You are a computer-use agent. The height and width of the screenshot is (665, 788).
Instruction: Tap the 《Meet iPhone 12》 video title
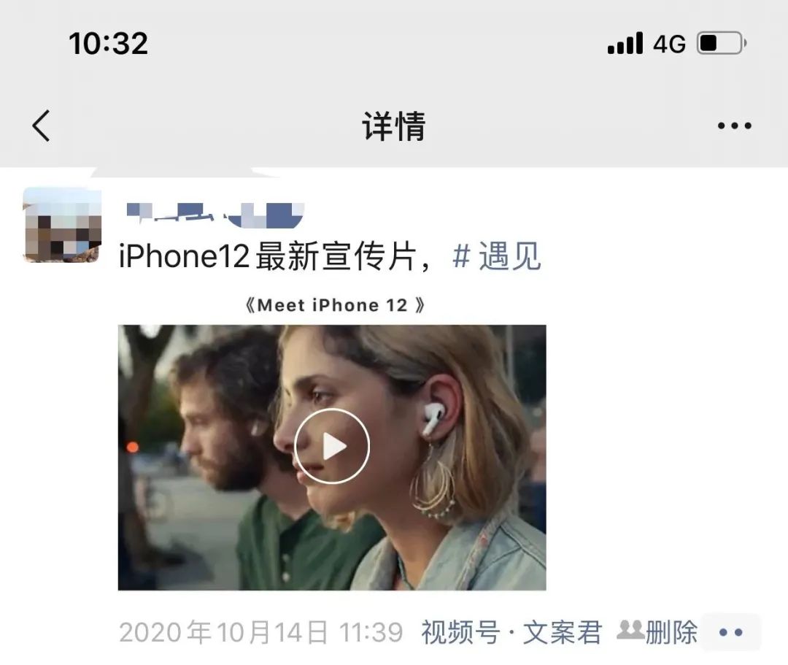point(334,305)
